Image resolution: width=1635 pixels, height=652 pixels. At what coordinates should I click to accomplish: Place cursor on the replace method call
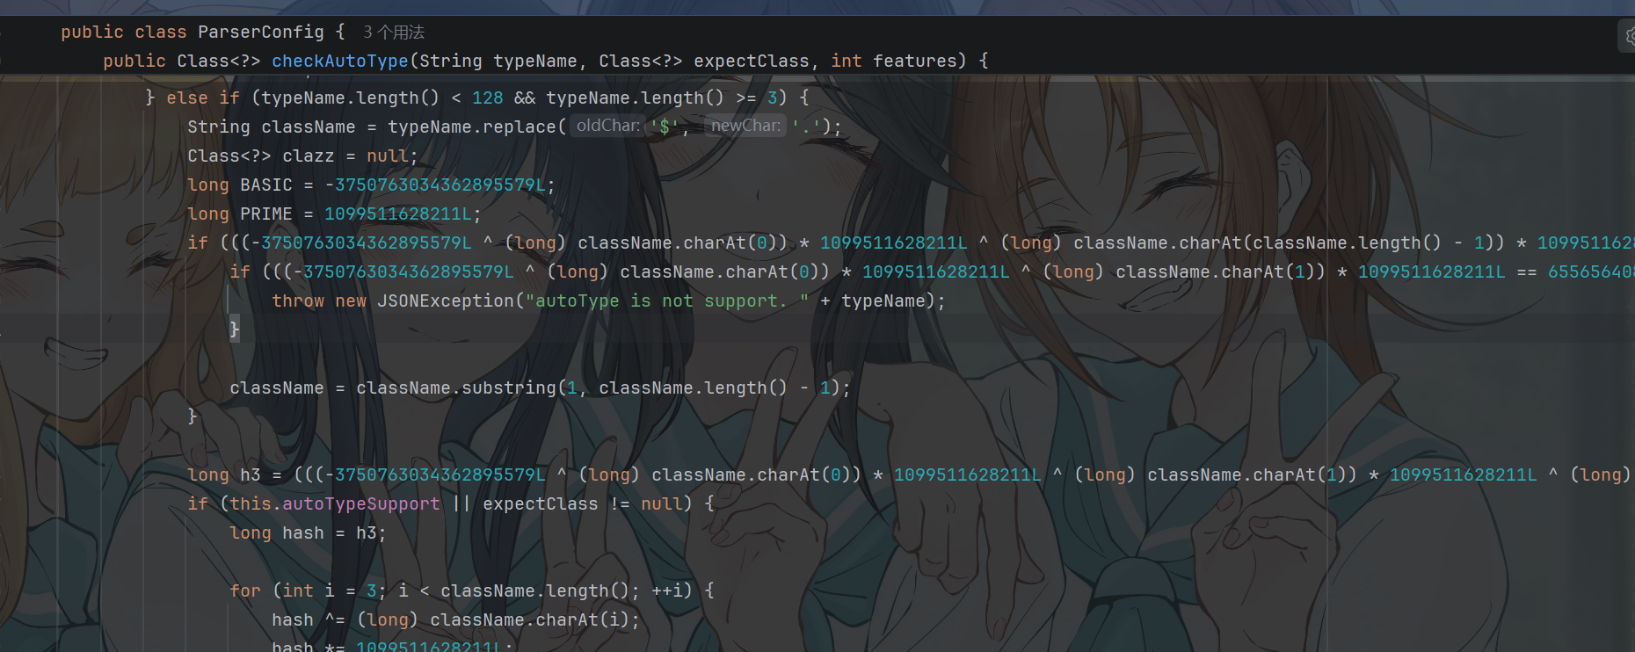click(x=520, y=127)
